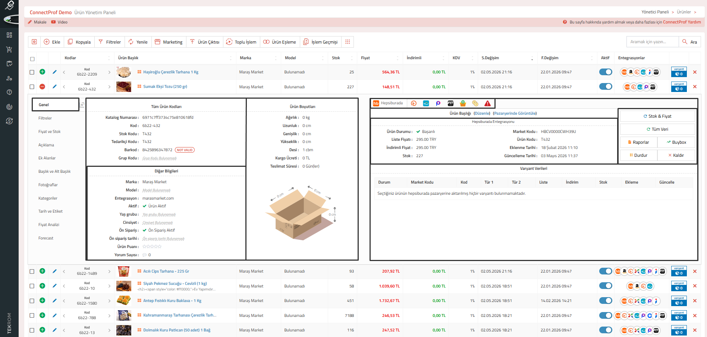
Task: Switch off Aktif for Dolmalık Kuru Patlıcan
Action: [x=606, y=330]
